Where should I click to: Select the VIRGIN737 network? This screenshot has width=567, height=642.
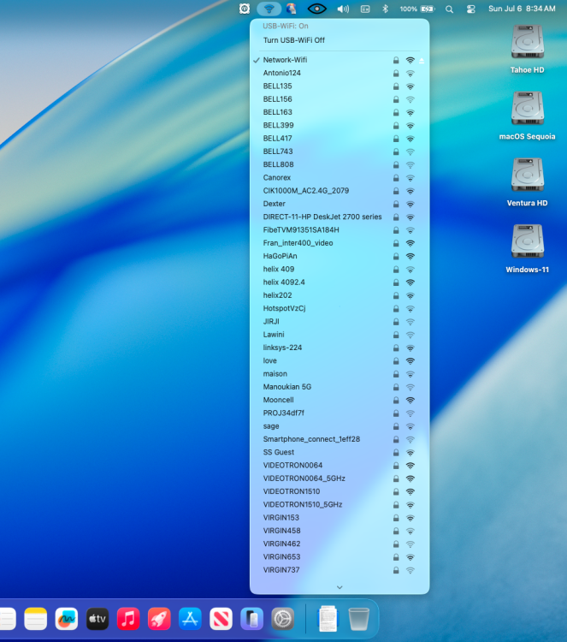click(340, 570)
